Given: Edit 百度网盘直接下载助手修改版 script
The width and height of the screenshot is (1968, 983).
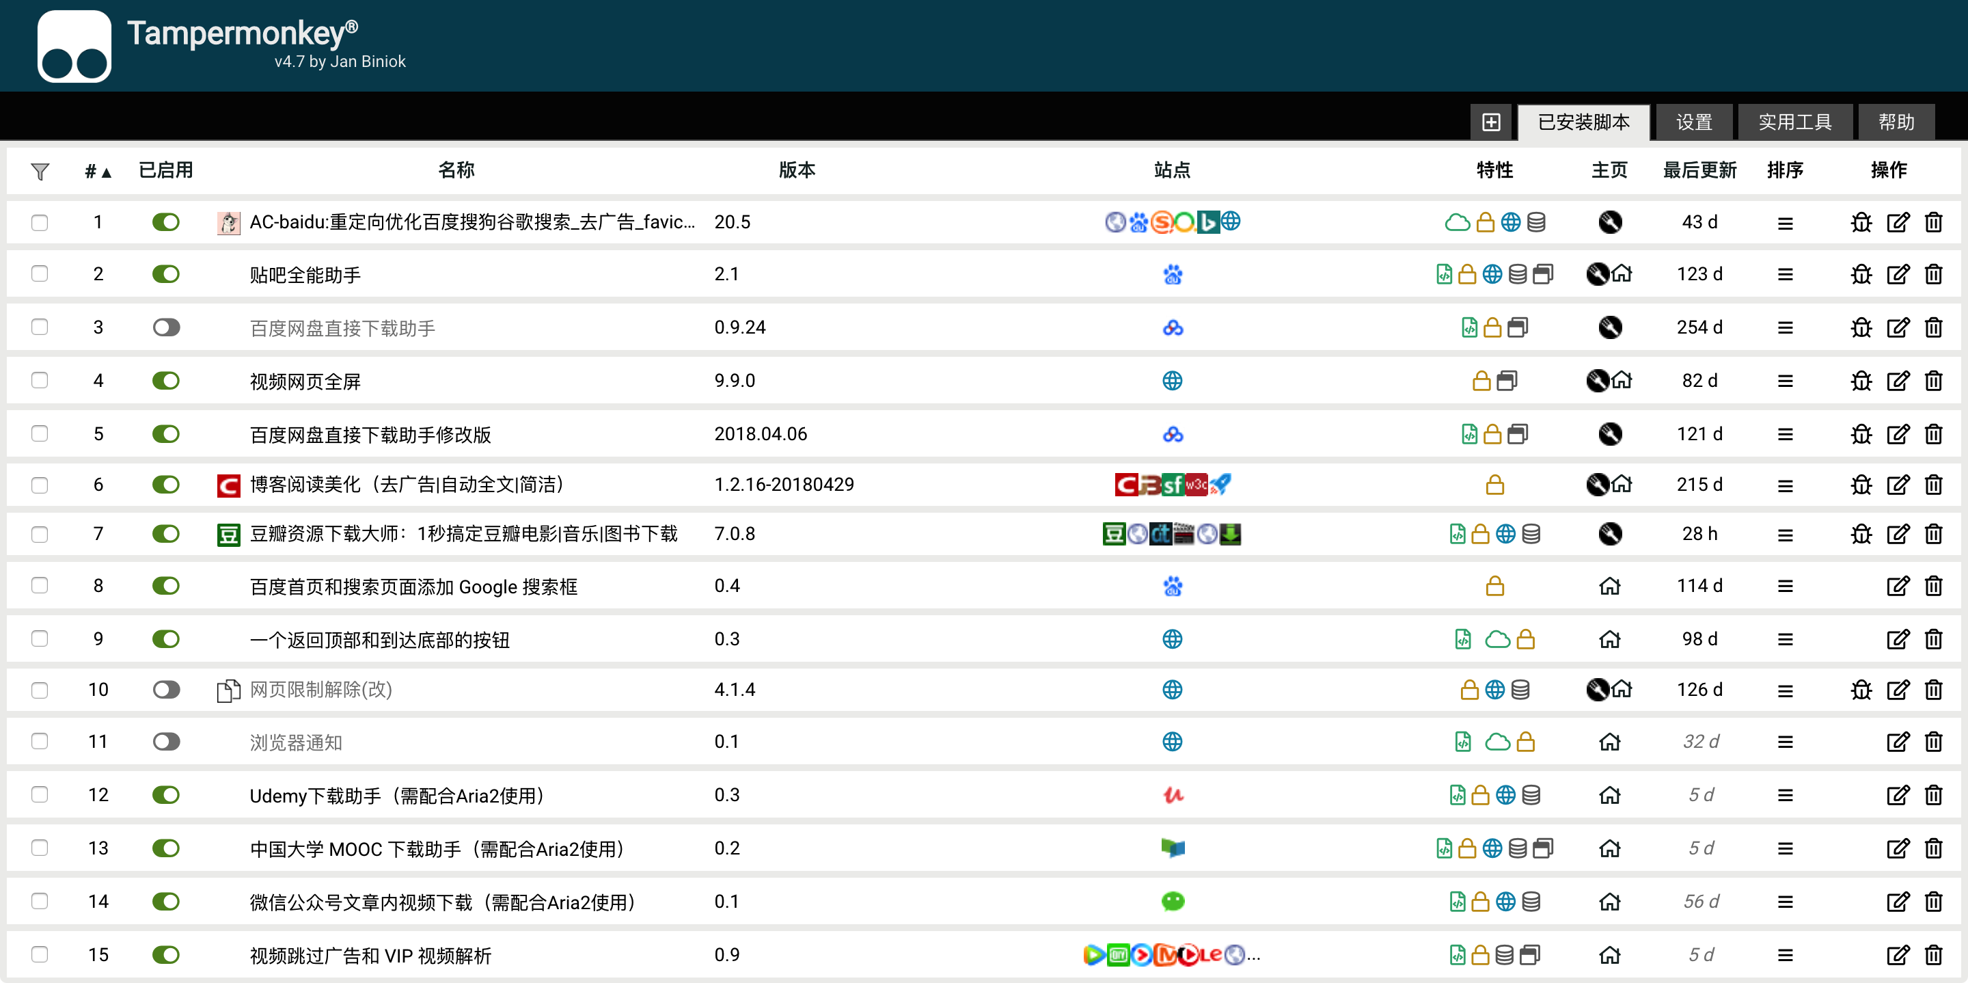Looking at the screenshot, I should coord(1898,434).
